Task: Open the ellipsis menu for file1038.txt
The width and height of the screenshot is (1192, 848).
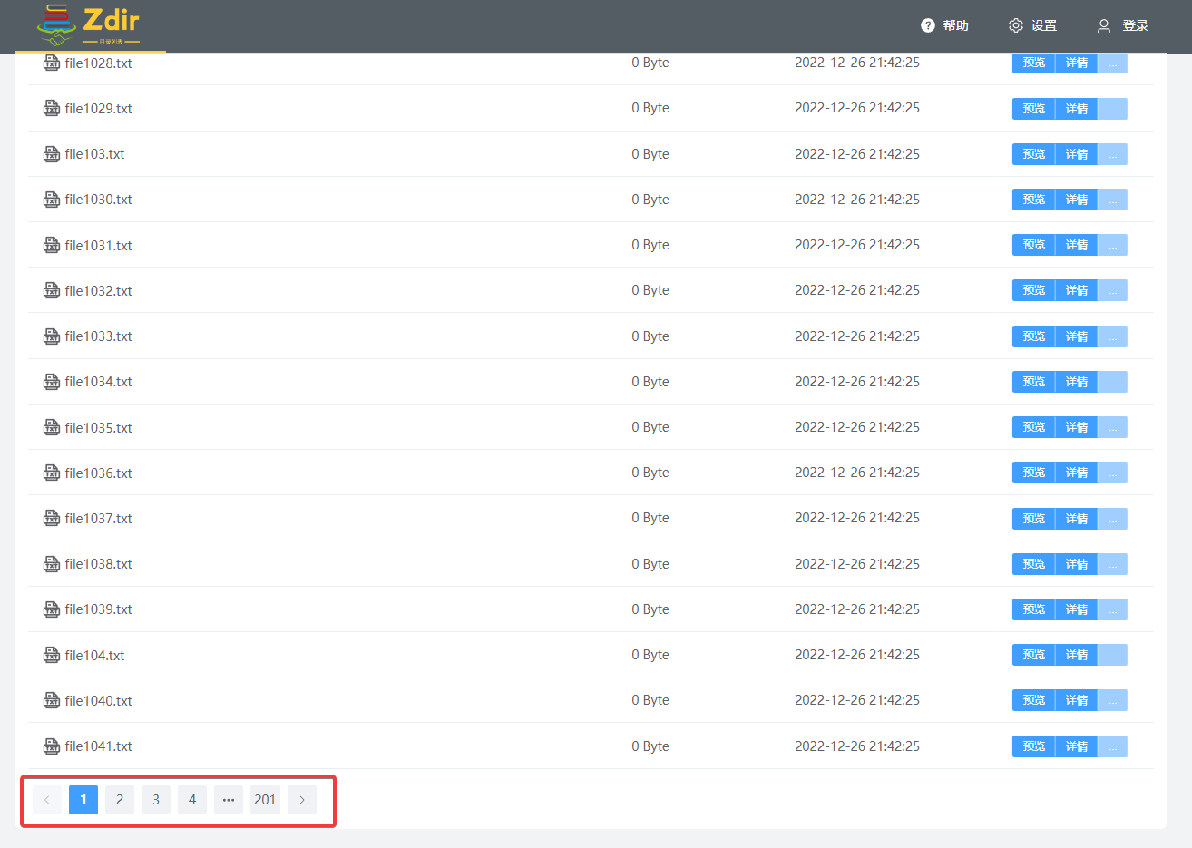Action: [1112, 564]
